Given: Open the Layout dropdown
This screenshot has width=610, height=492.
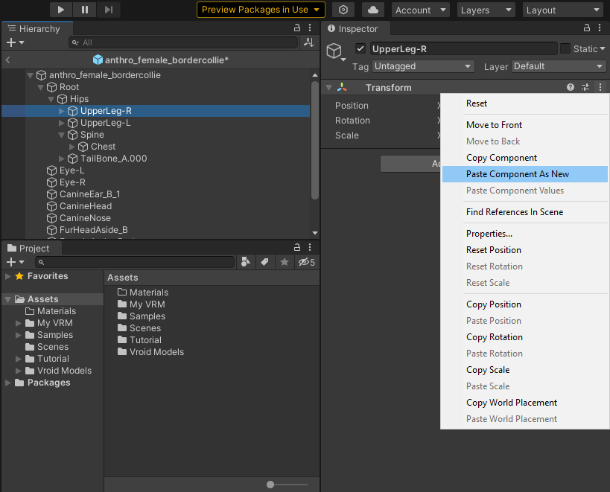Looking at the screenshot, I should pos(563,10).
